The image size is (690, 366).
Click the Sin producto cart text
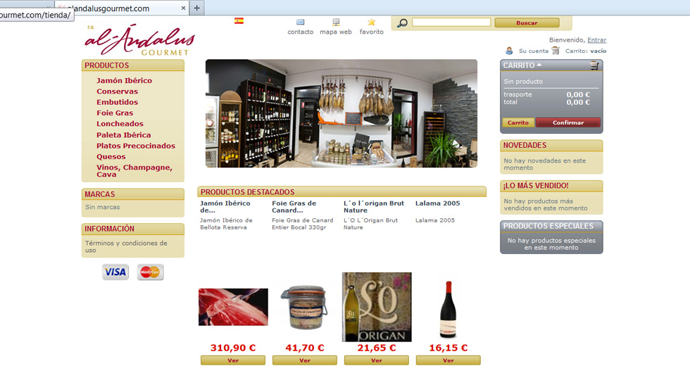pyautogui.click(x=523, y=82)
